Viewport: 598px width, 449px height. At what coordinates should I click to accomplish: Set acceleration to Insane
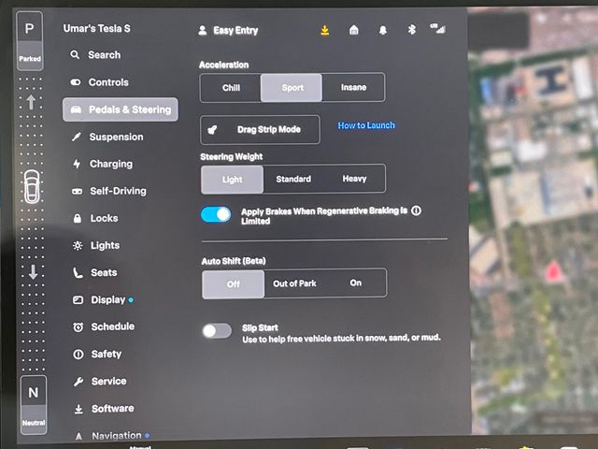353,87
